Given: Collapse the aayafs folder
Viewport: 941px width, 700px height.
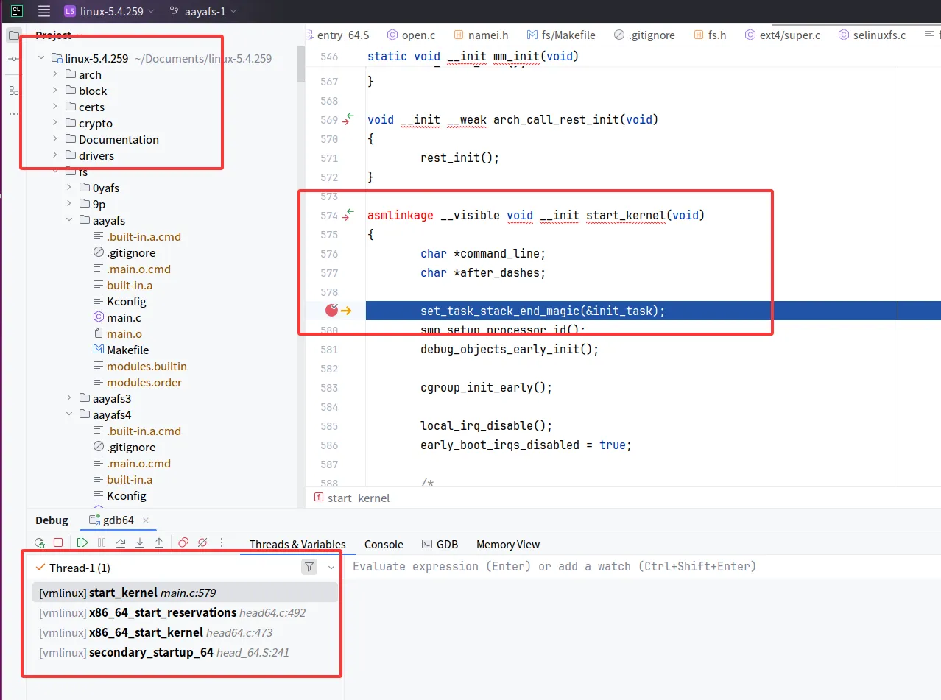Looking at the screenshot, I should pyautogui.click(x=69, y=220).
